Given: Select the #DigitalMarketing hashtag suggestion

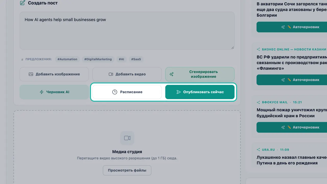Looking at the screenshot, I should point(98,59).
